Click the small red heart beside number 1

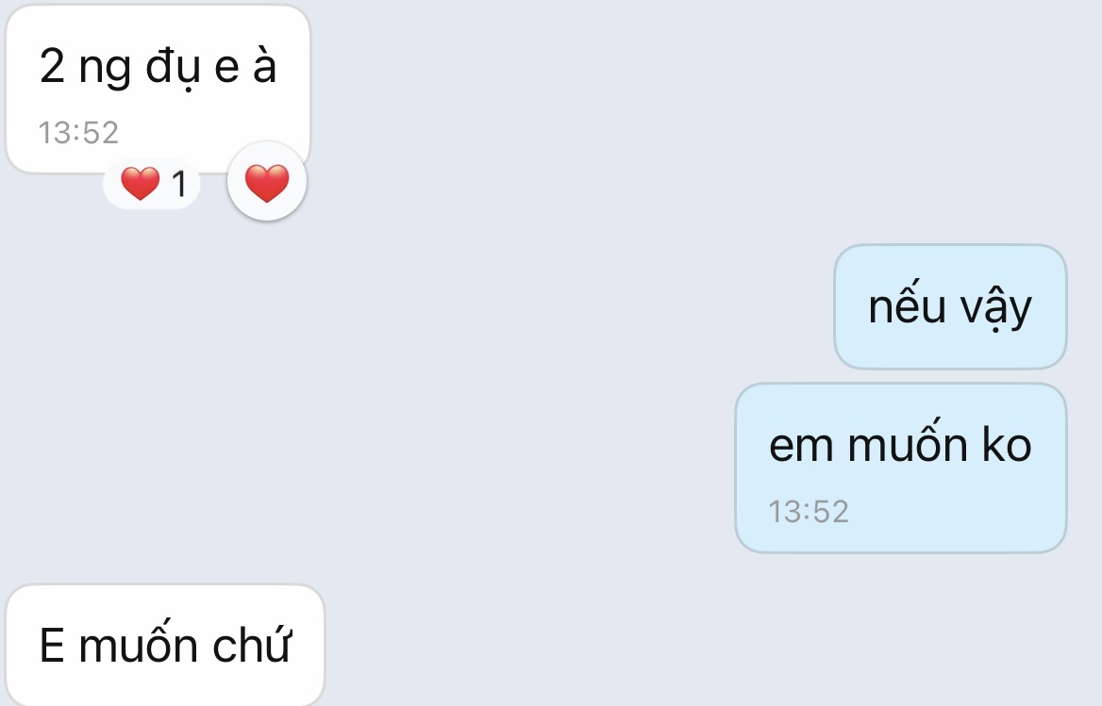(x=140, y=183)
